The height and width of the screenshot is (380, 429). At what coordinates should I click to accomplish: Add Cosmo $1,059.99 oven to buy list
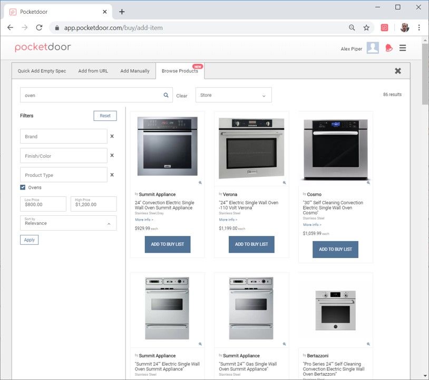tap(335, 249)
